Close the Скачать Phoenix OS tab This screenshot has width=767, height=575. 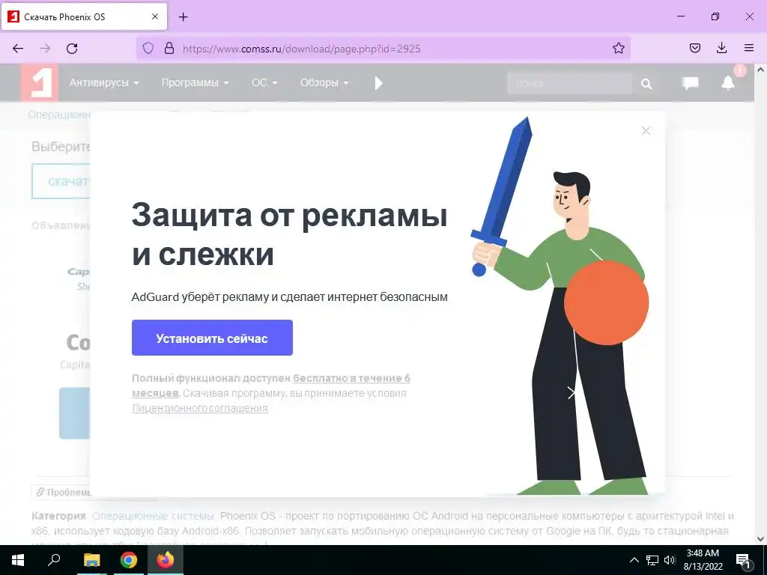coord(155,16)
